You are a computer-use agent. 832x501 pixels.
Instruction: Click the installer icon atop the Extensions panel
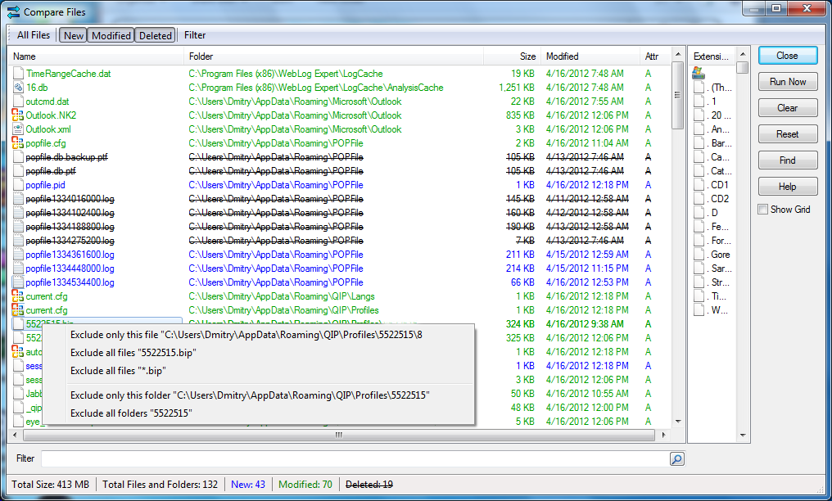(698, 73)
